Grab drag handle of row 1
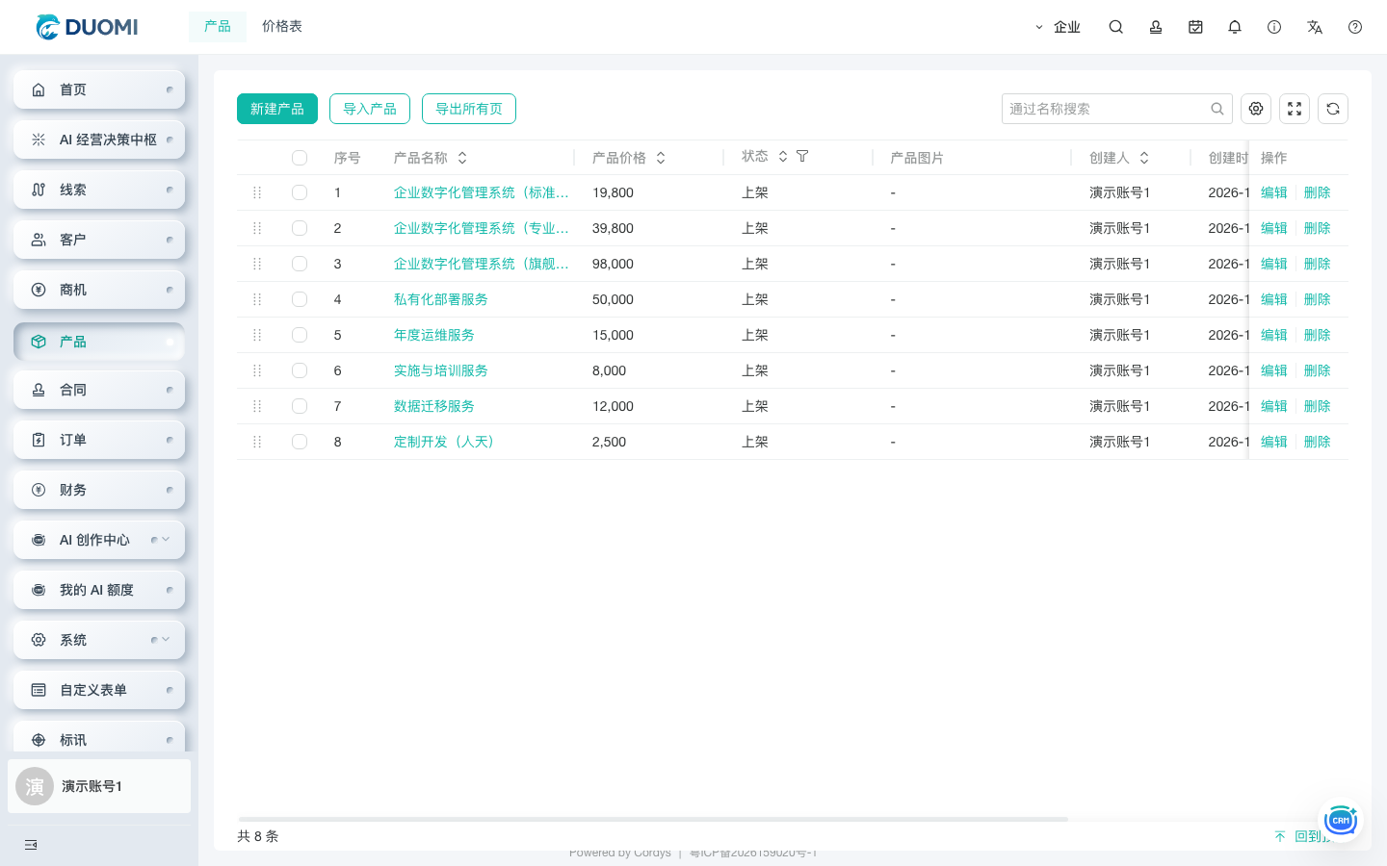1387x866 pixels. pos(257,192)
